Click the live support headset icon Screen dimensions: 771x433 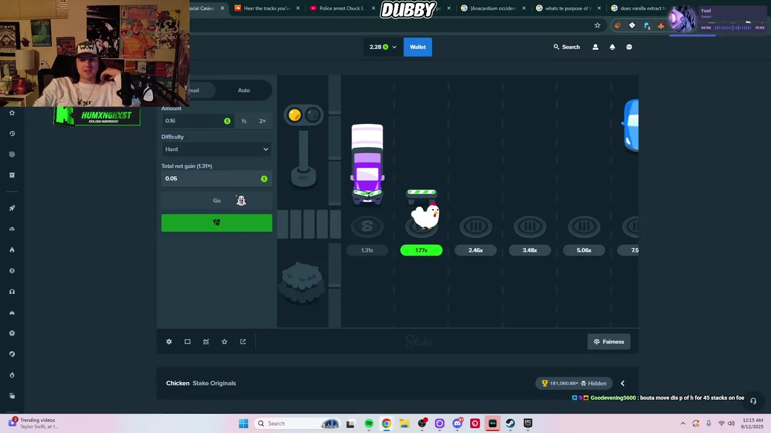[753, 401]
